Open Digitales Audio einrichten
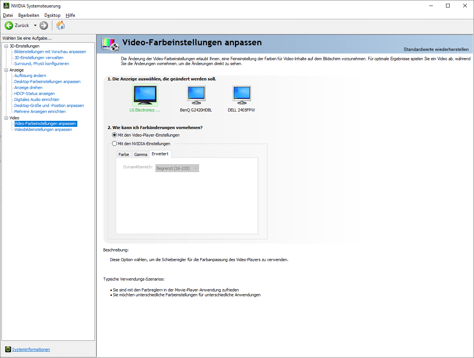Screen dimensions: 474x358 click(37, 100)
